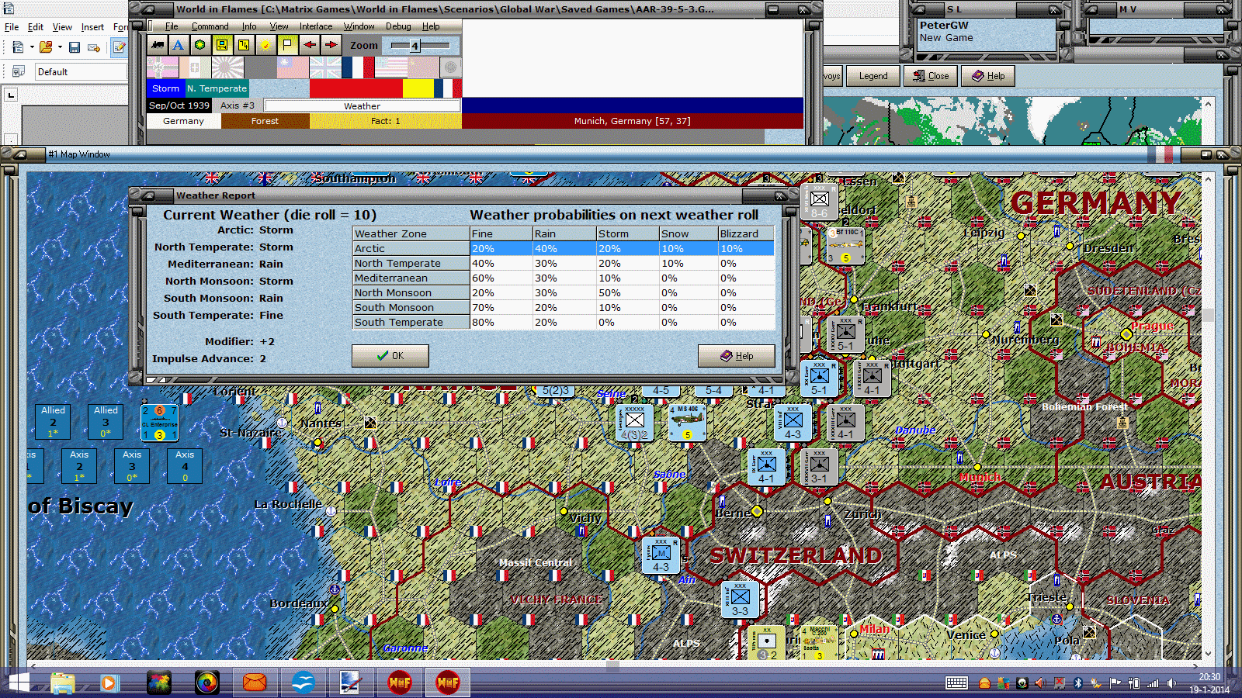This screenshot has width=1242, height=698.
Task: Click OK in the Weather Report dialog
Action: point(390,356)
